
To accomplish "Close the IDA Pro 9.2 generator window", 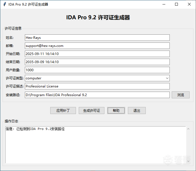I will coord(189,4).
